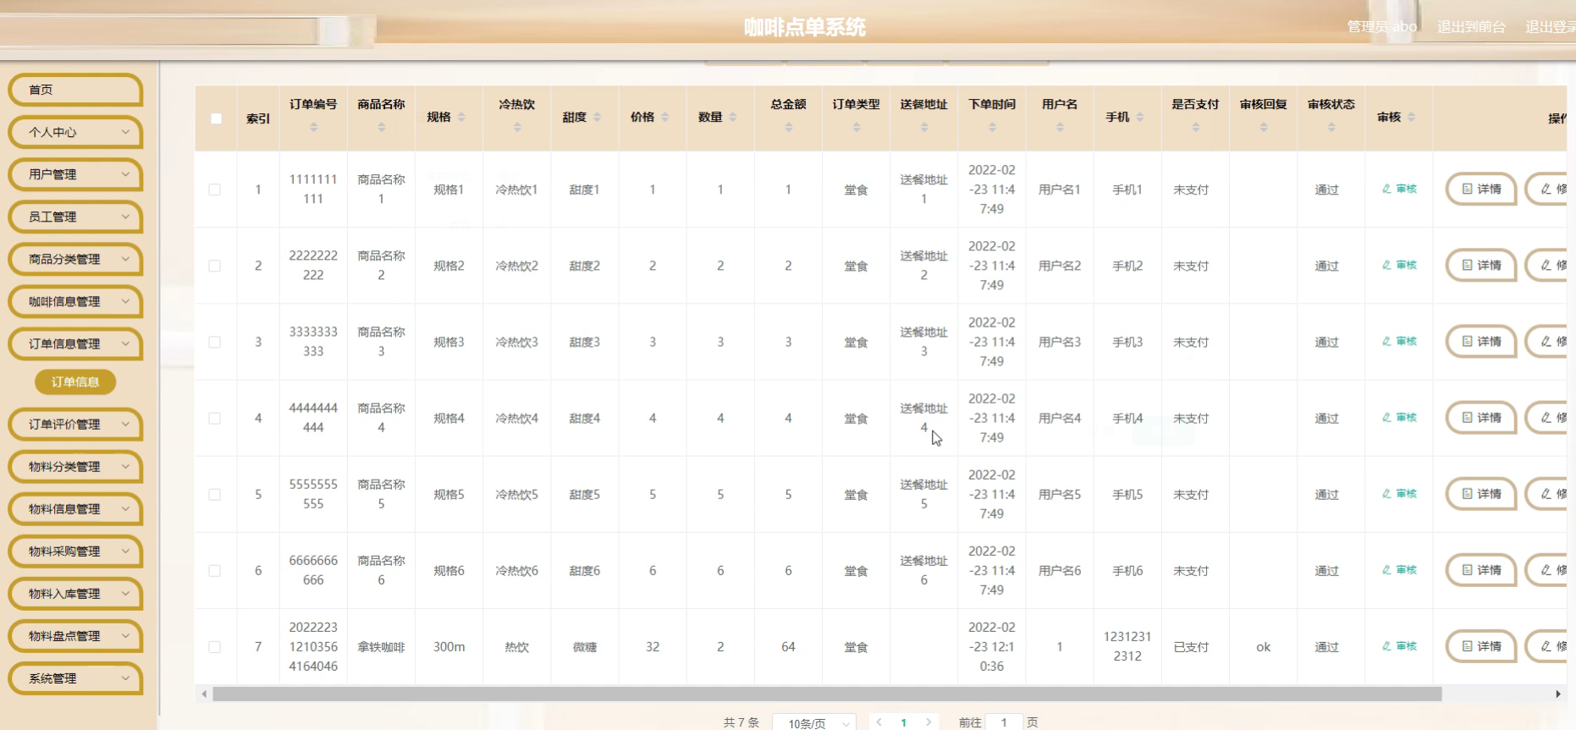Expand the 订单评价管理 sidebar menu

click(75, 424)
